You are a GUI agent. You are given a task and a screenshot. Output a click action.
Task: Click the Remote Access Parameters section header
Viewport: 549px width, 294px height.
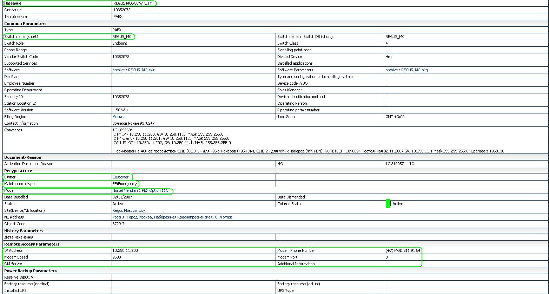pos(32,244)
